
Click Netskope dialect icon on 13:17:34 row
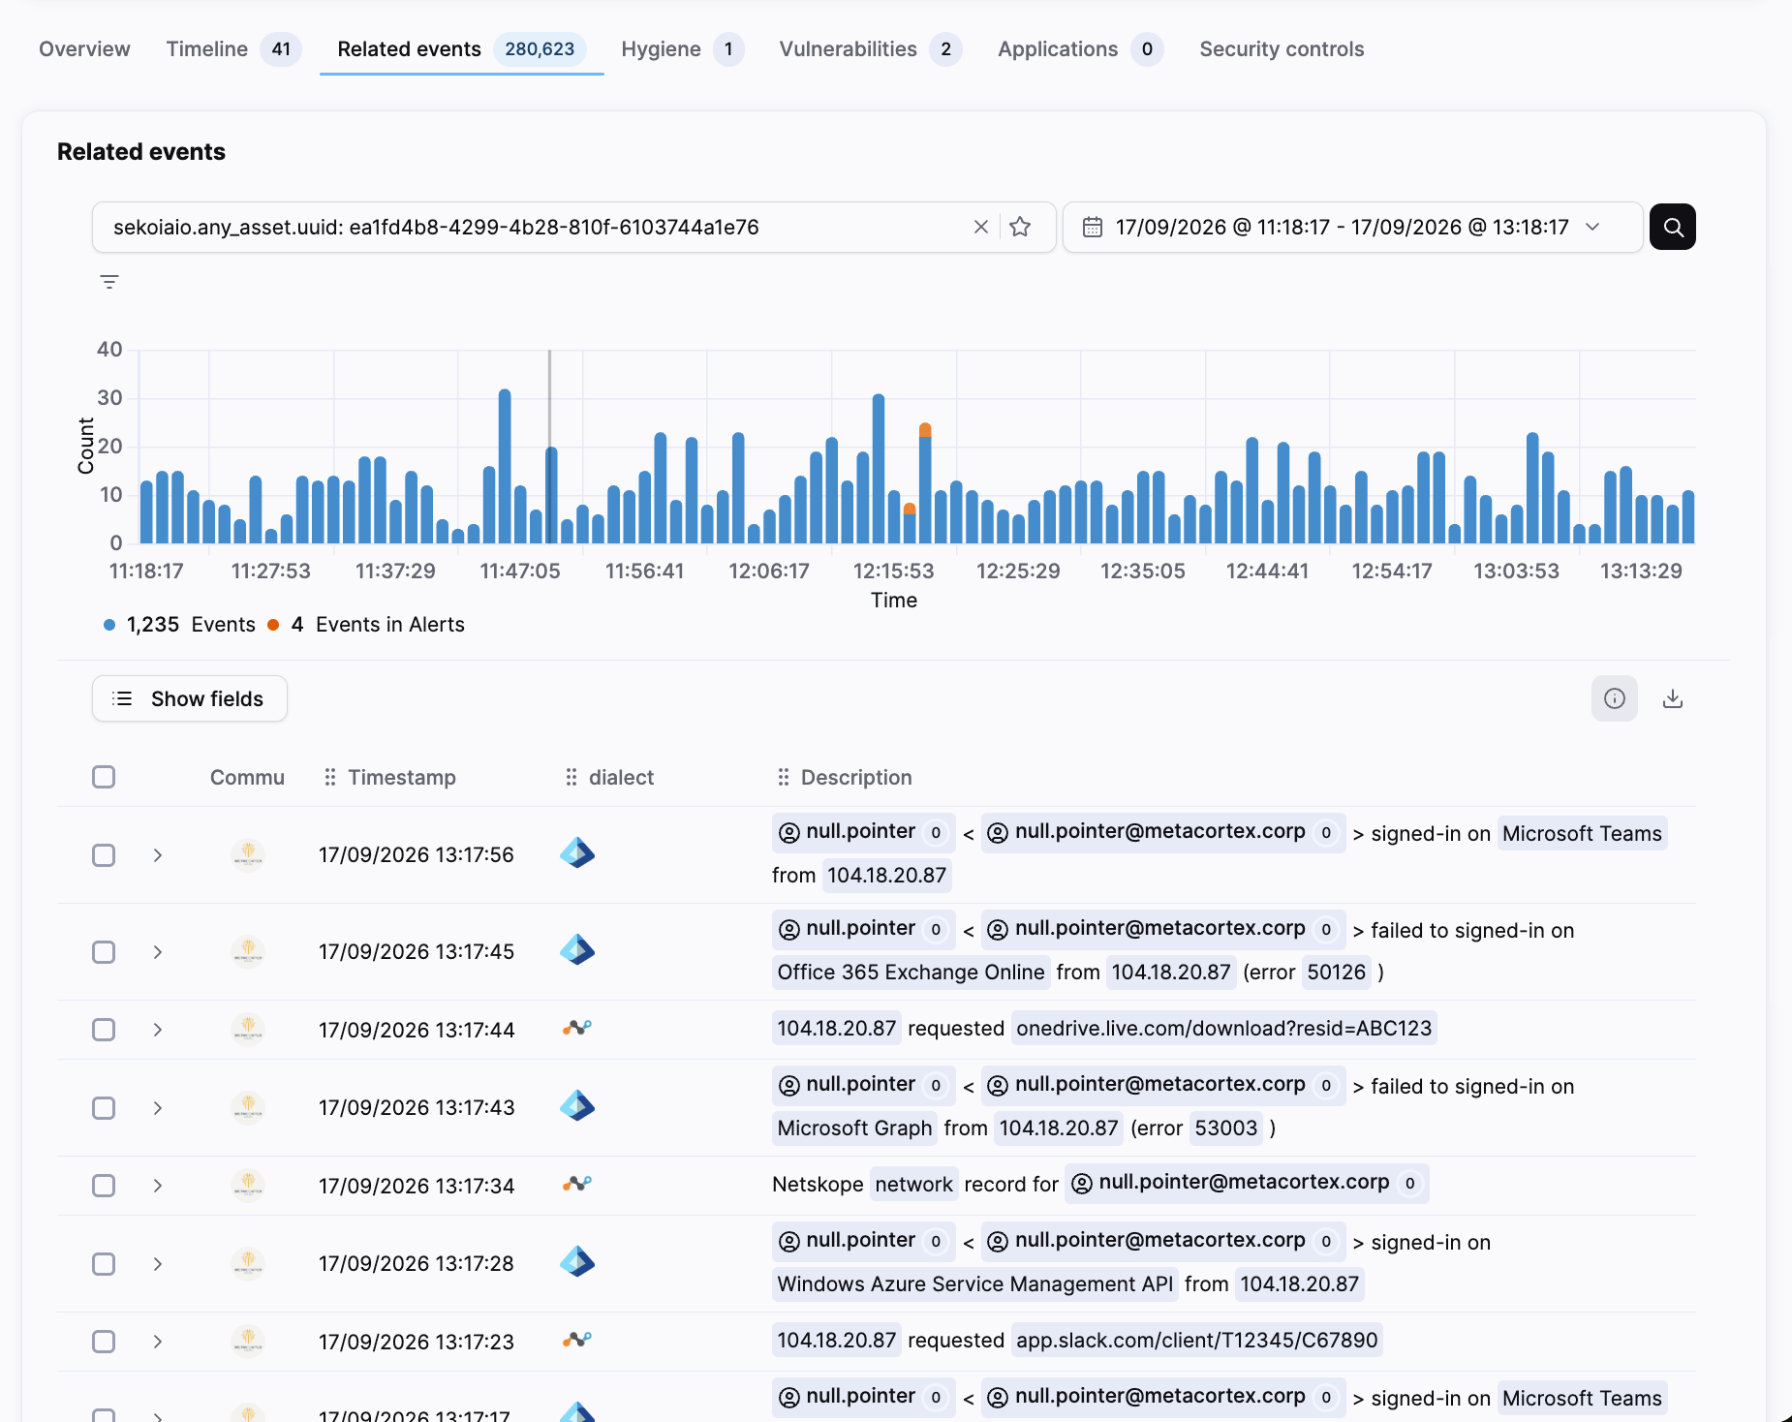pyautogui.click(x=577, y=1184)
